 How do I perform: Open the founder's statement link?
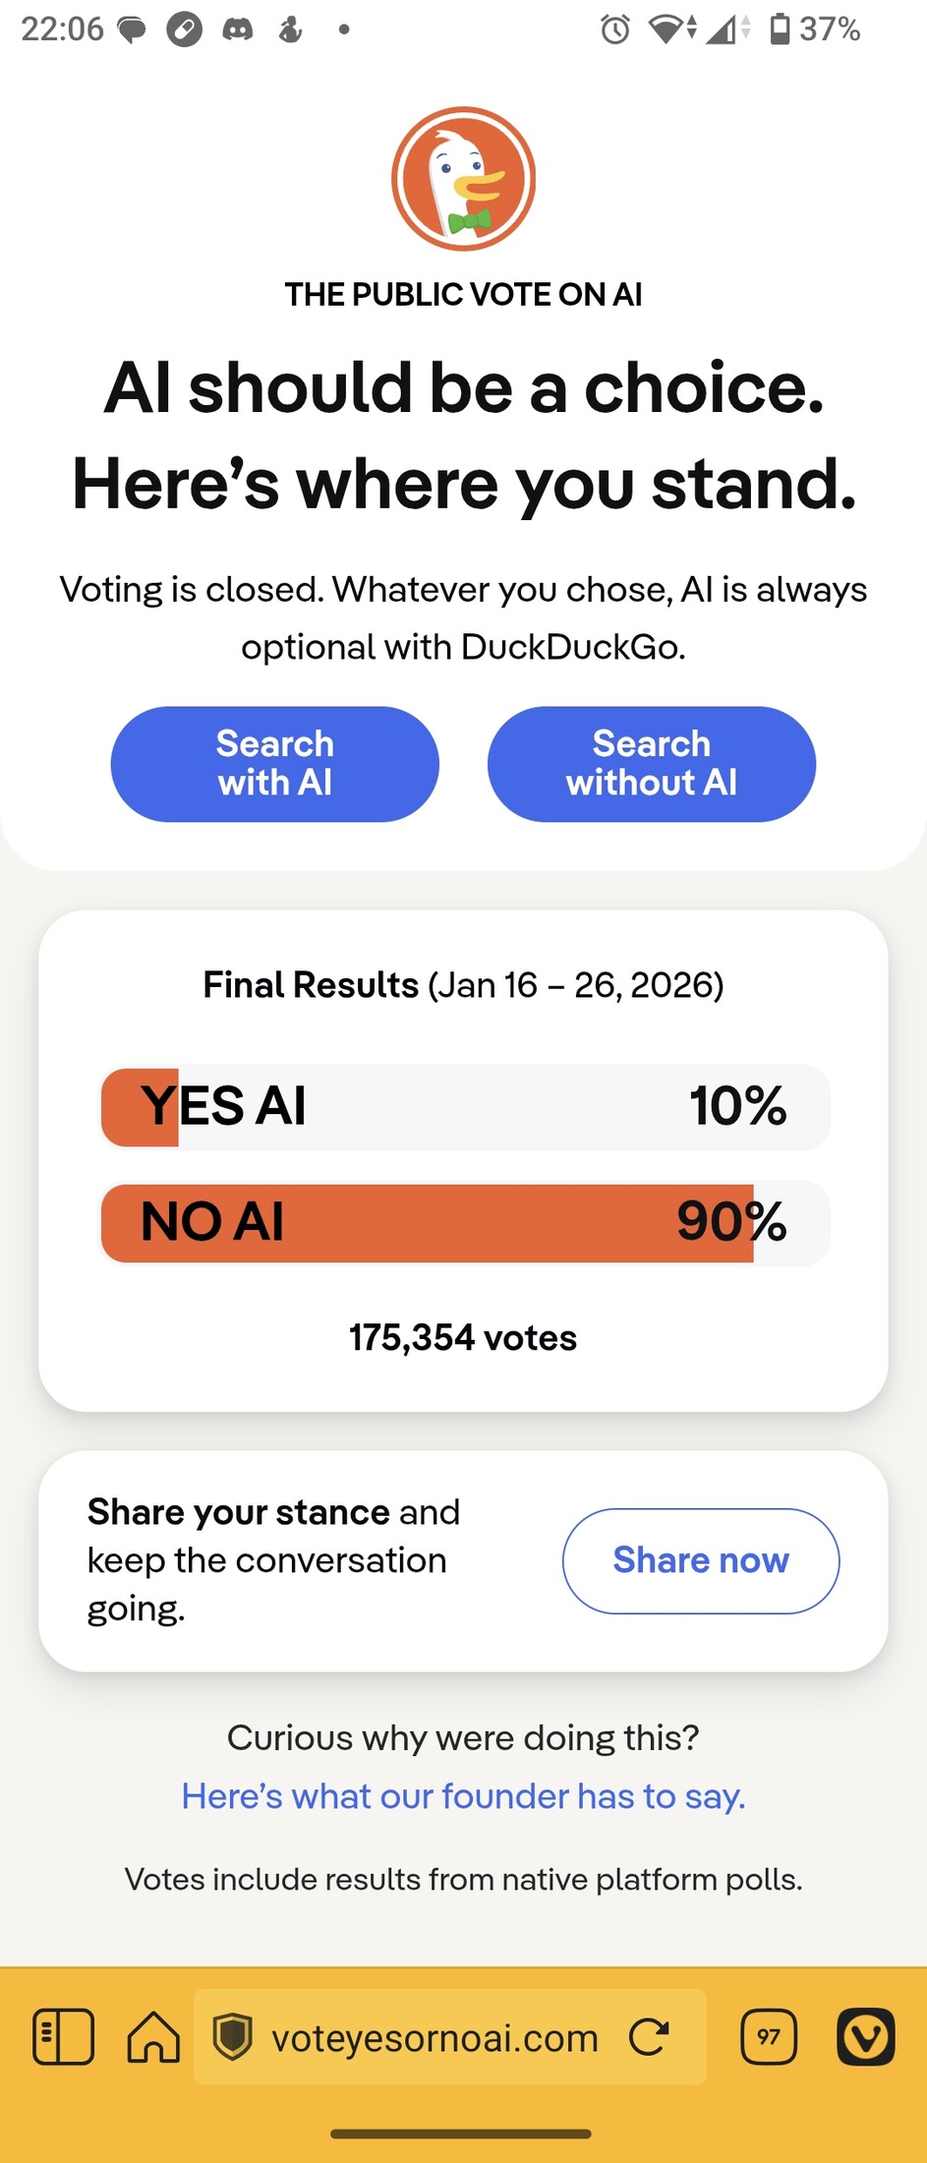(463, 1796)
